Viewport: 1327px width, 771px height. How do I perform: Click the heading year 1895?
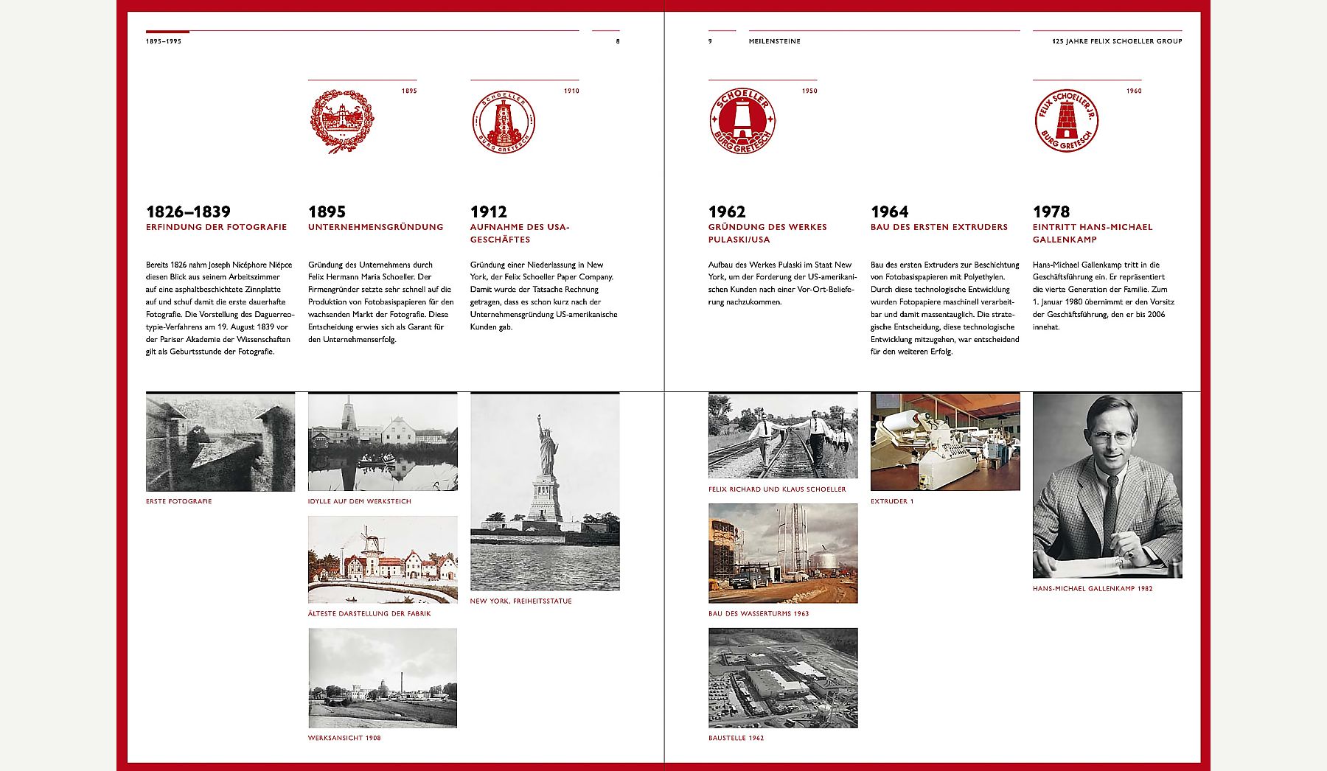click(327, 212)
